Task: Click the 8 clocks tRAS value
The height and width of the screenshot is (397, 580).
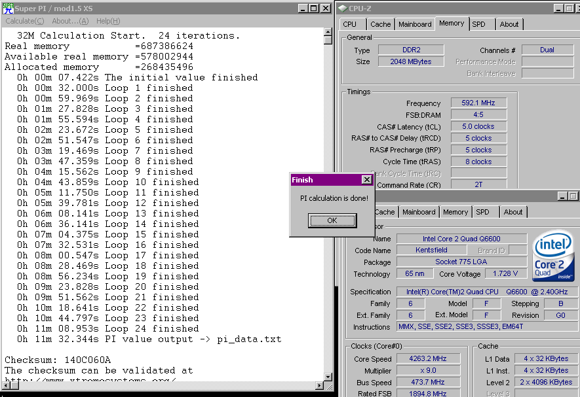Action: click(478, 162)
